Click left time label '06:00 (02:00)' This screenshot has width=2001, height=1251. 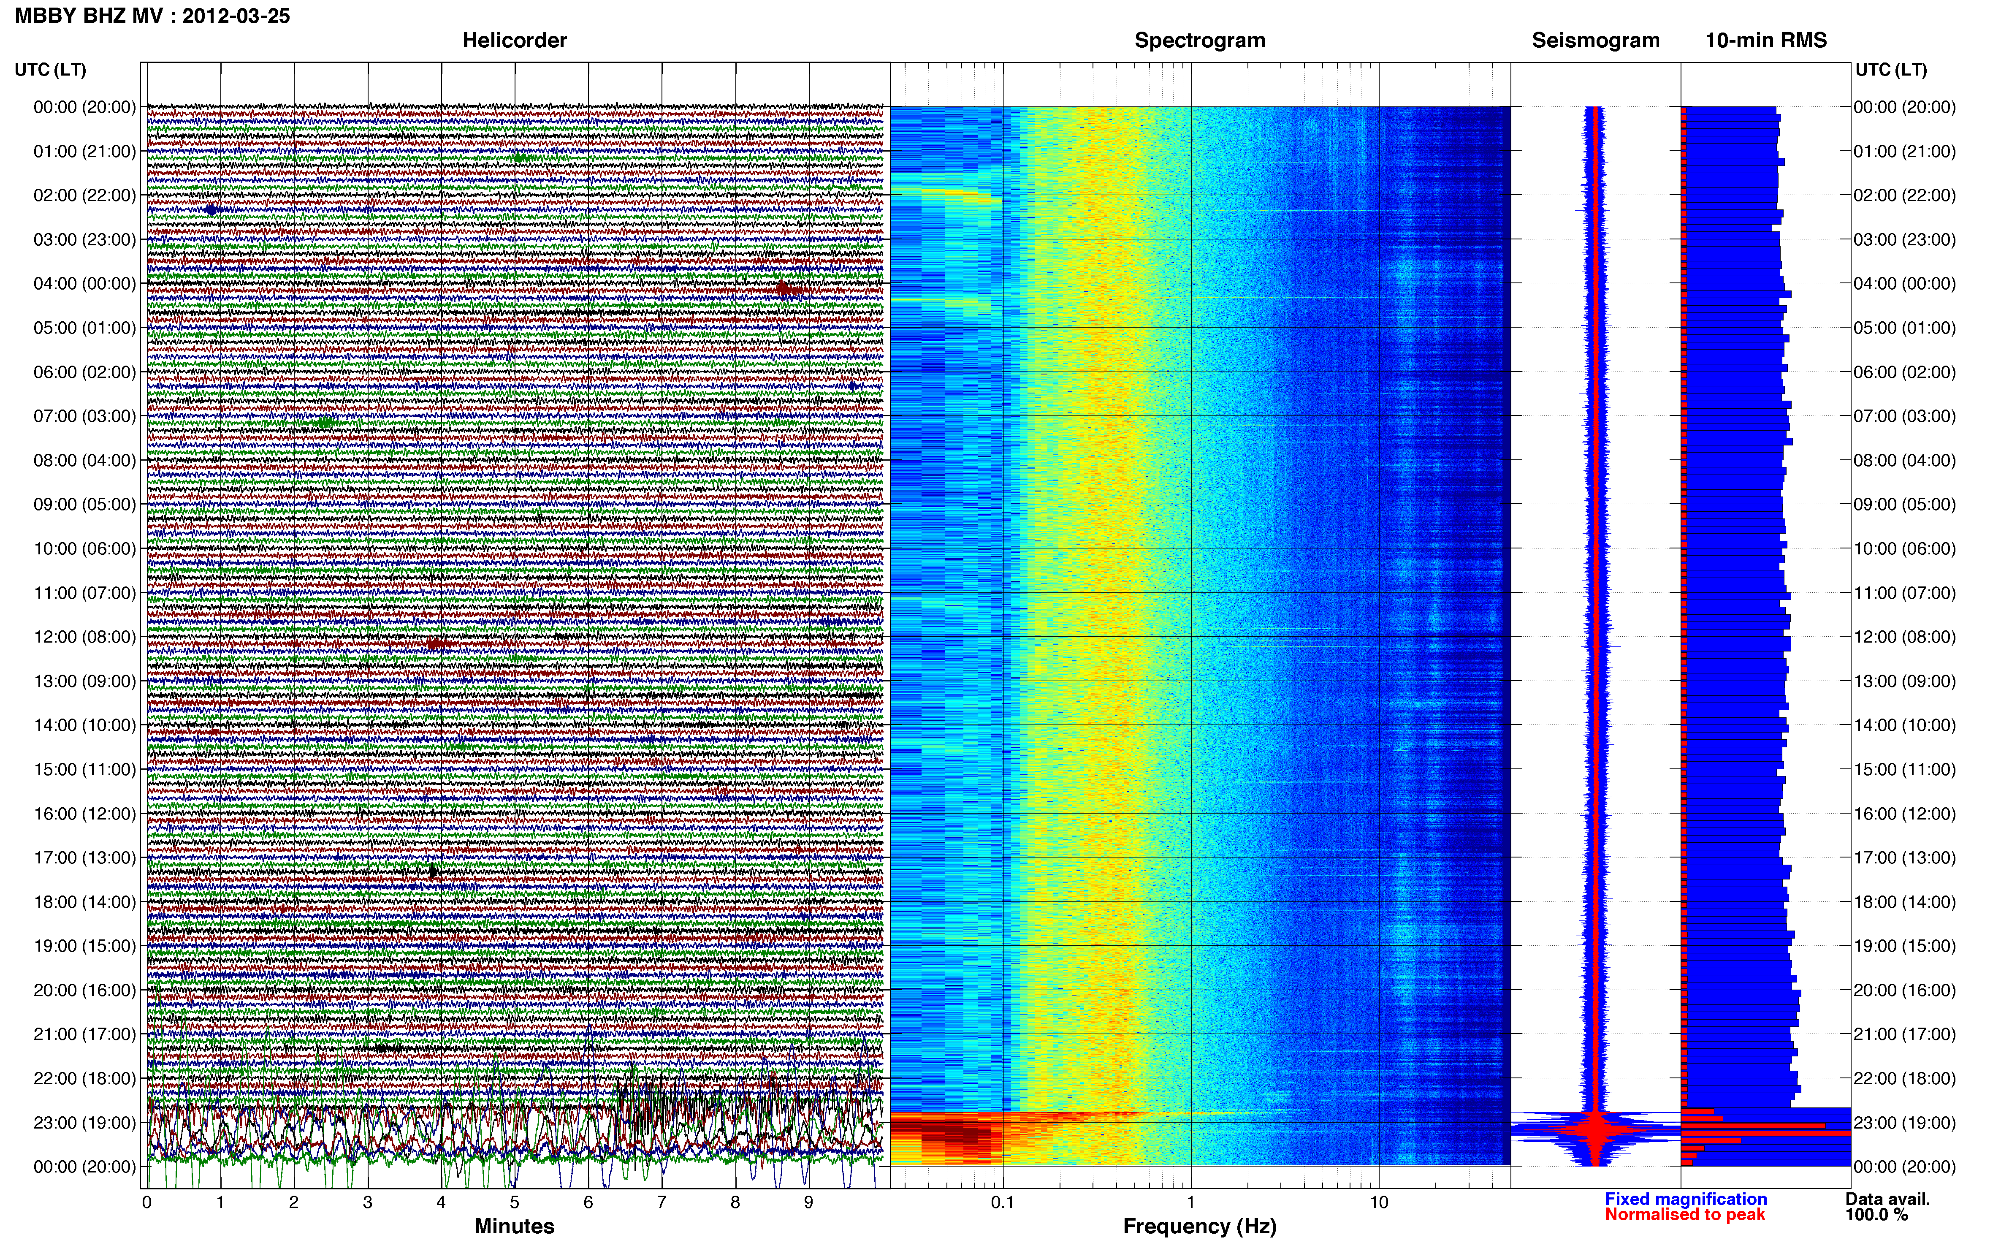[84, 372]
